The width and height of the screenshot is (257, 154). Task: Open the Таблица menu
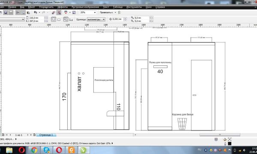[x=118, y=7]
